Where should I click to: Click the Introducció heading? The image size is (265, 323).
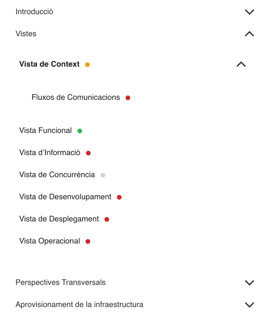pos(34,12)
